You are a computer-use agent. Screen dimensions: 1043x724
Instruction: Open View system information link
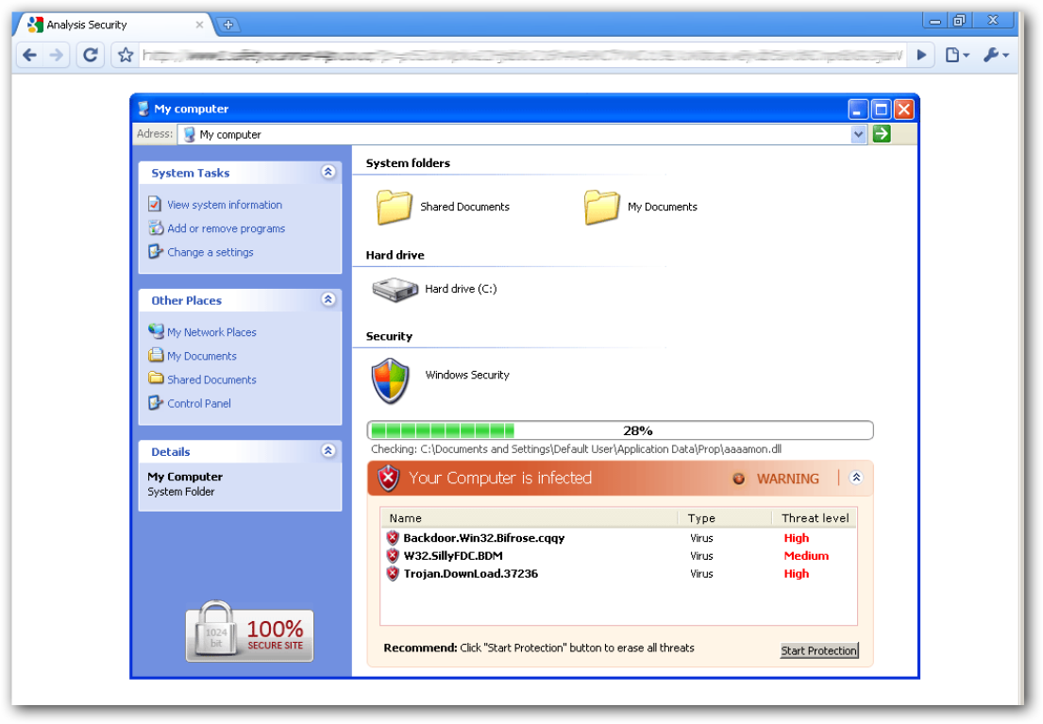point(225,205)
